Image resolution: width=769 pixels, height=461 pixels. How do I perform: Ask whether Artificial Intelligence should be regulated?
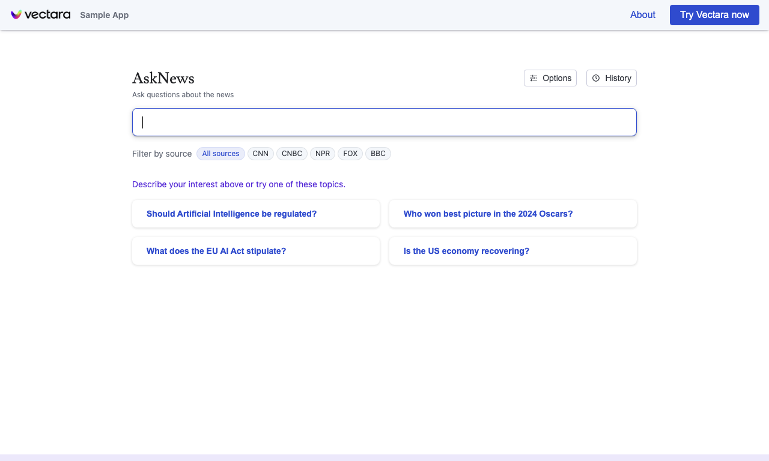pos(256,214)
